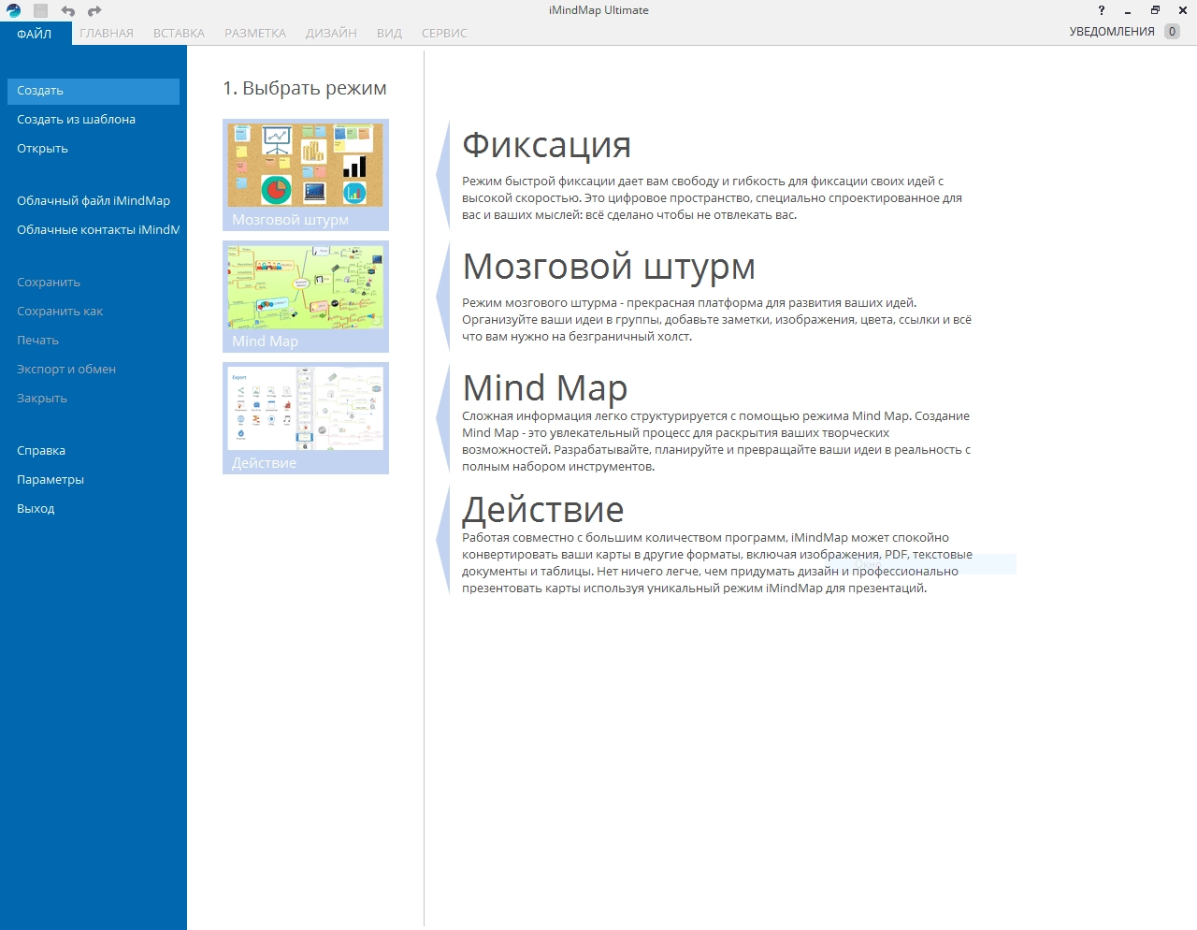Image resolution: width=1197 pixels, height=930 pixels.
Task: Switch to the ВИД tab
Action: (389, 33)
